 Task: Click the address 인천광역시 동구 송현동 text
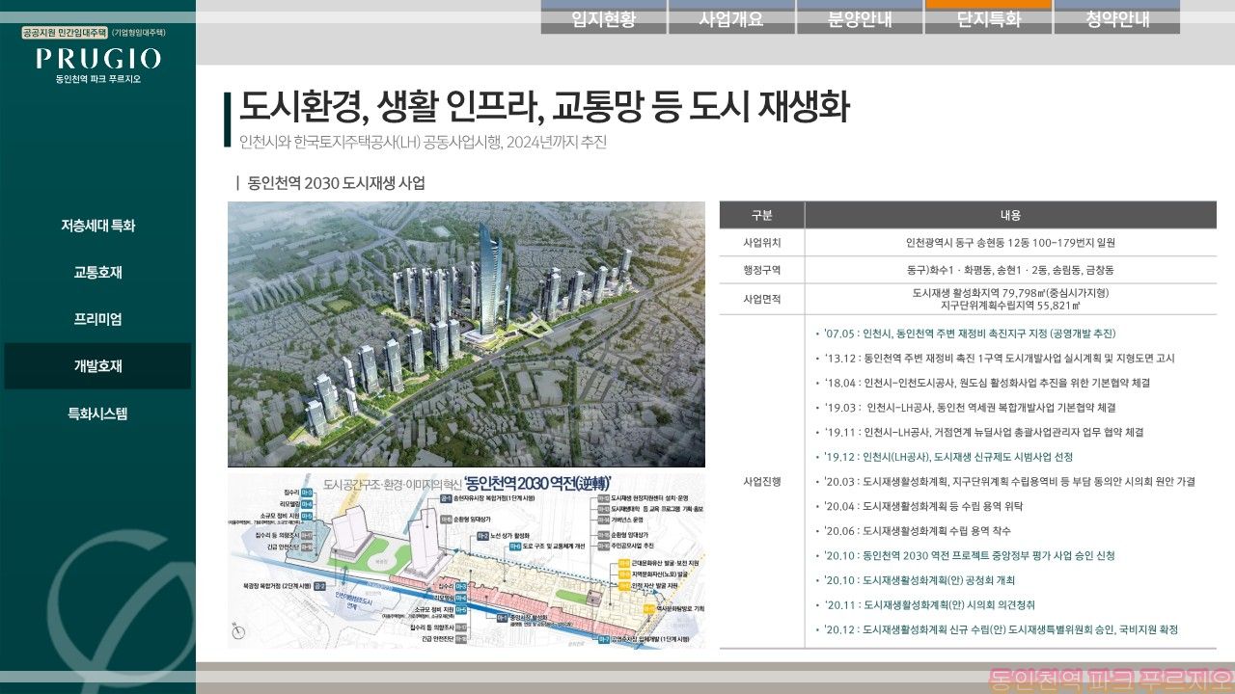click(x=1010, y=243)
